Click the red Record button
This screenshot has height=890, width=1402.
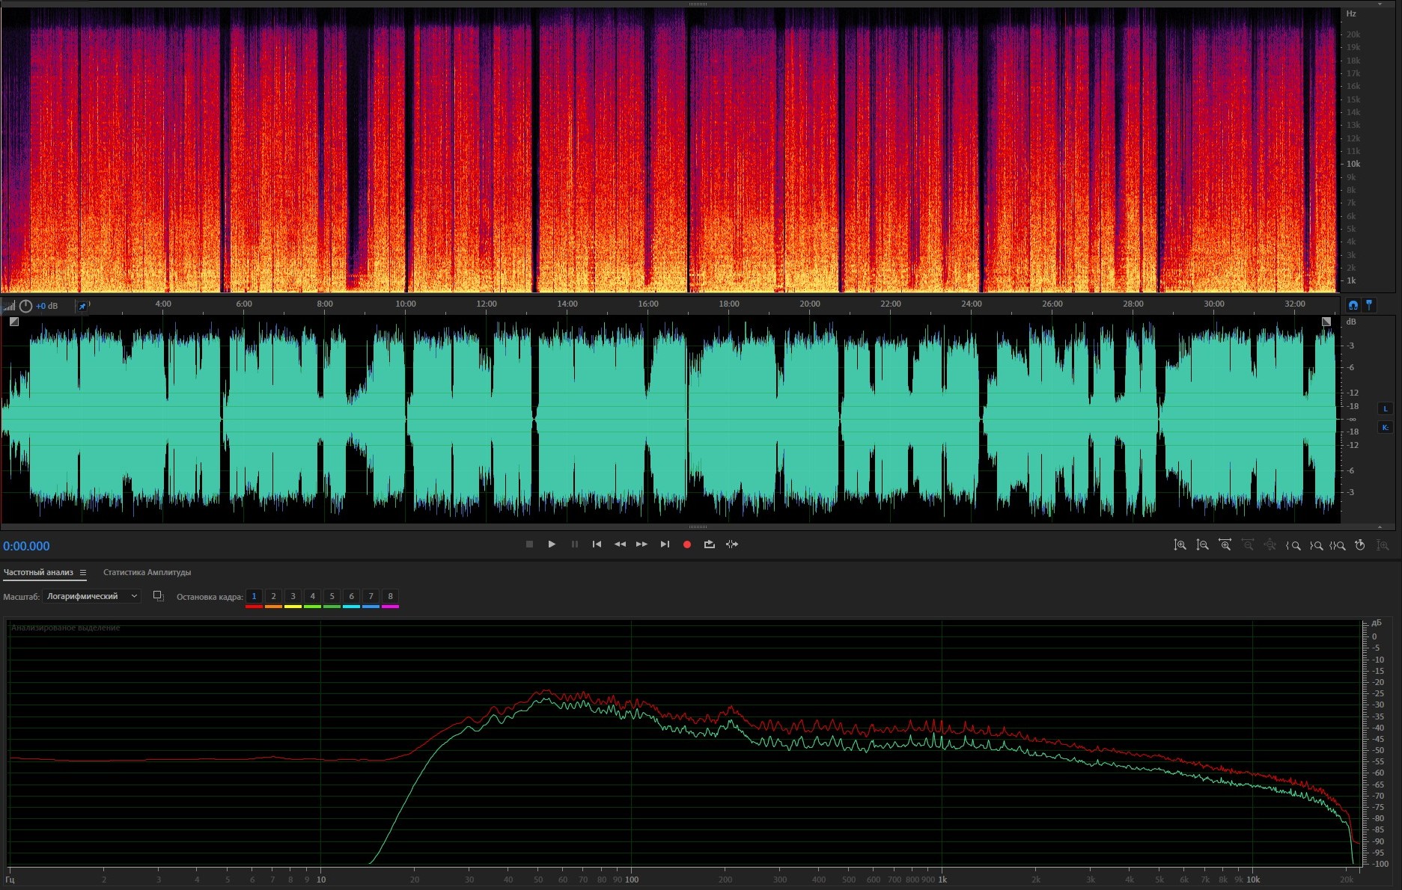[x=686, y=544]
